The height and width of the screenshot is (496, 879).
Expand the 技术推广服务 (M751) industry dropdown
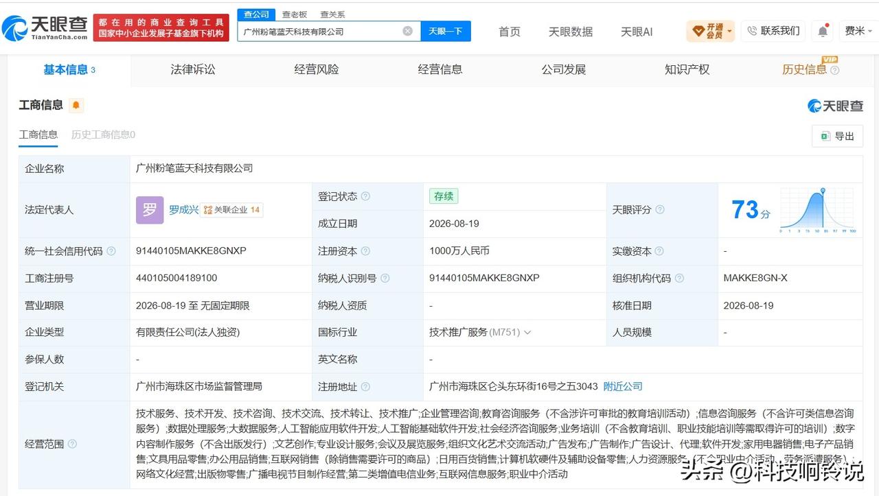click(x=527, y=332)
